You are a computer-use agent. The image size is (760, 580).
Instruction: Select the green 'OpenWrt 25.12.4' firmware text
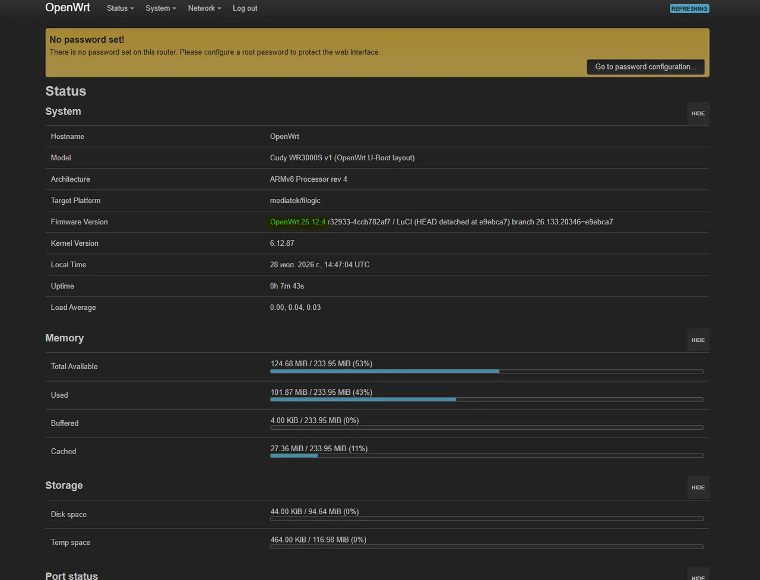[297, 222]
